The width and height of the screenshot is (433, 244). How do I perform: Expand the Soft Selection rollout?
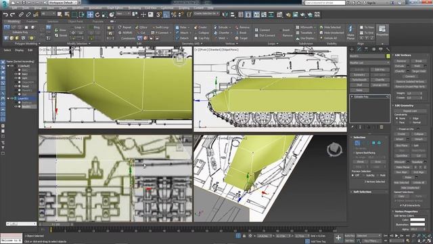pos(362,192)
